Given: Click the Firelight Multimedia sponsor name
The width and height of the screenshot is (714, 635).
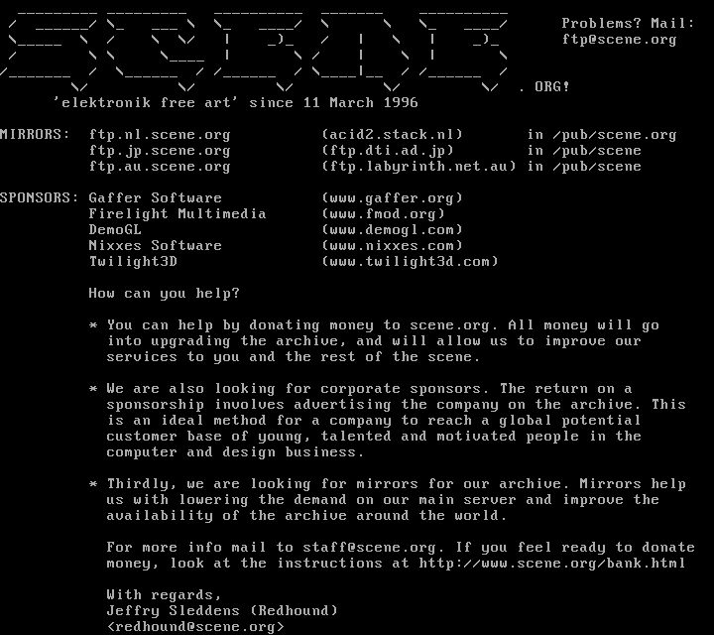Looking at the screenshot, I should pos(178,214).
